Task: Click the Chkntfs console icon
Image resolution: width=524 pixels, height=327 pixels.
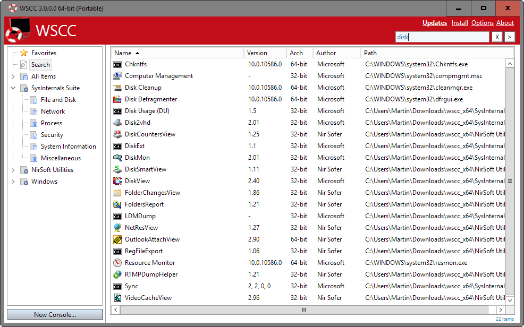Action: tap(117, 64)
